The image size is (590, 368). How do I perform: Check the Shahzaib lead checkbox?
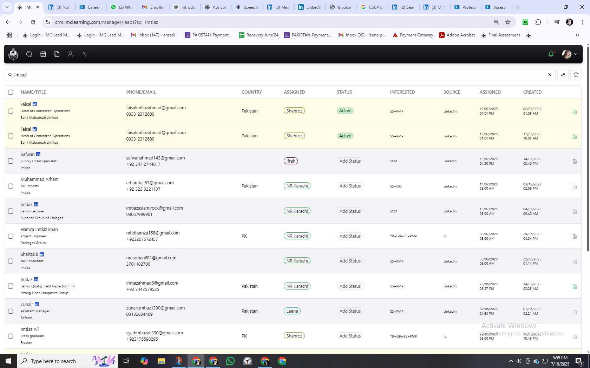click(x=11, y=261)
